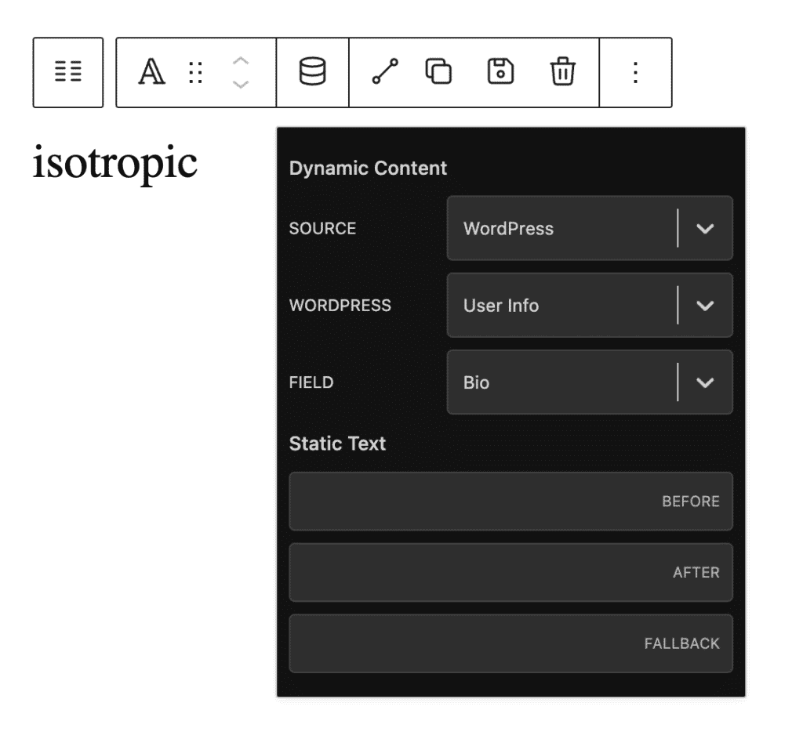The image size is (803, 739).
Task: Click the isotropic headline text
Action: 115,163
